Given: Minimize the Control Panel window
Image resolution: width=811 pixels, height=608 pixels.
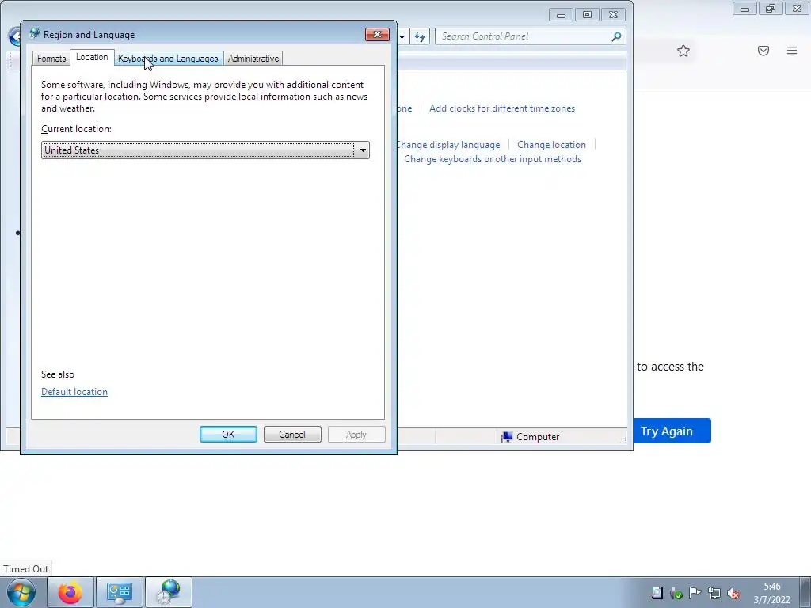Looking at the screenshot, I should (561, 15).
